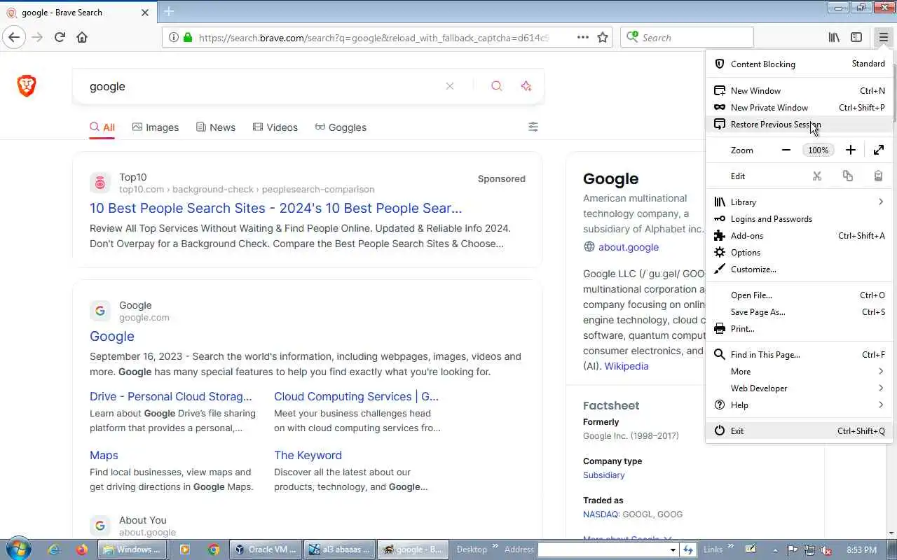The image size is (897, 560).
Task: Reset zoom level at 100%
Action: coord(818,150)
